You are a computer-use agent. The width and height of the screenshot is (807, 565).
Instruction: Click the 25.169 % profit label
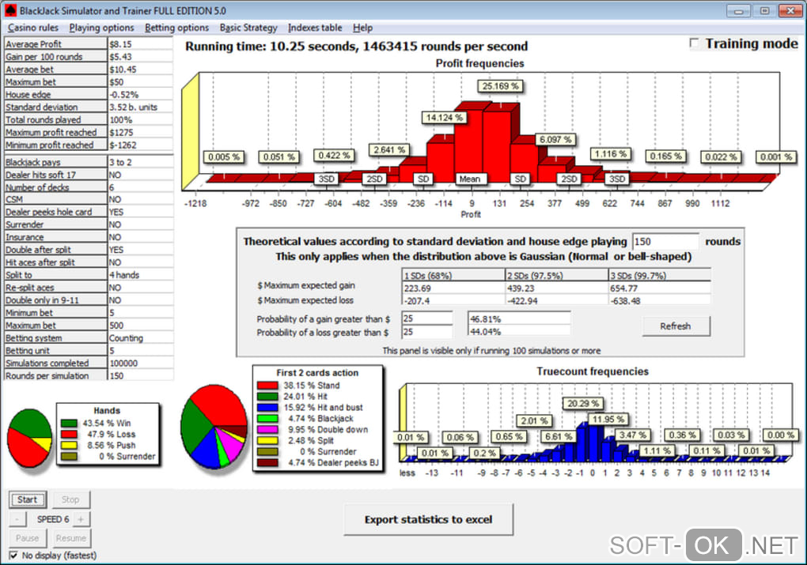(x=500, y=86)
